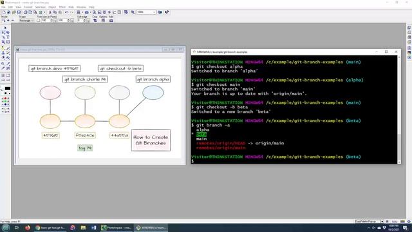Click the fixed size width field
The image size is (412, 232).
(46, 20)
